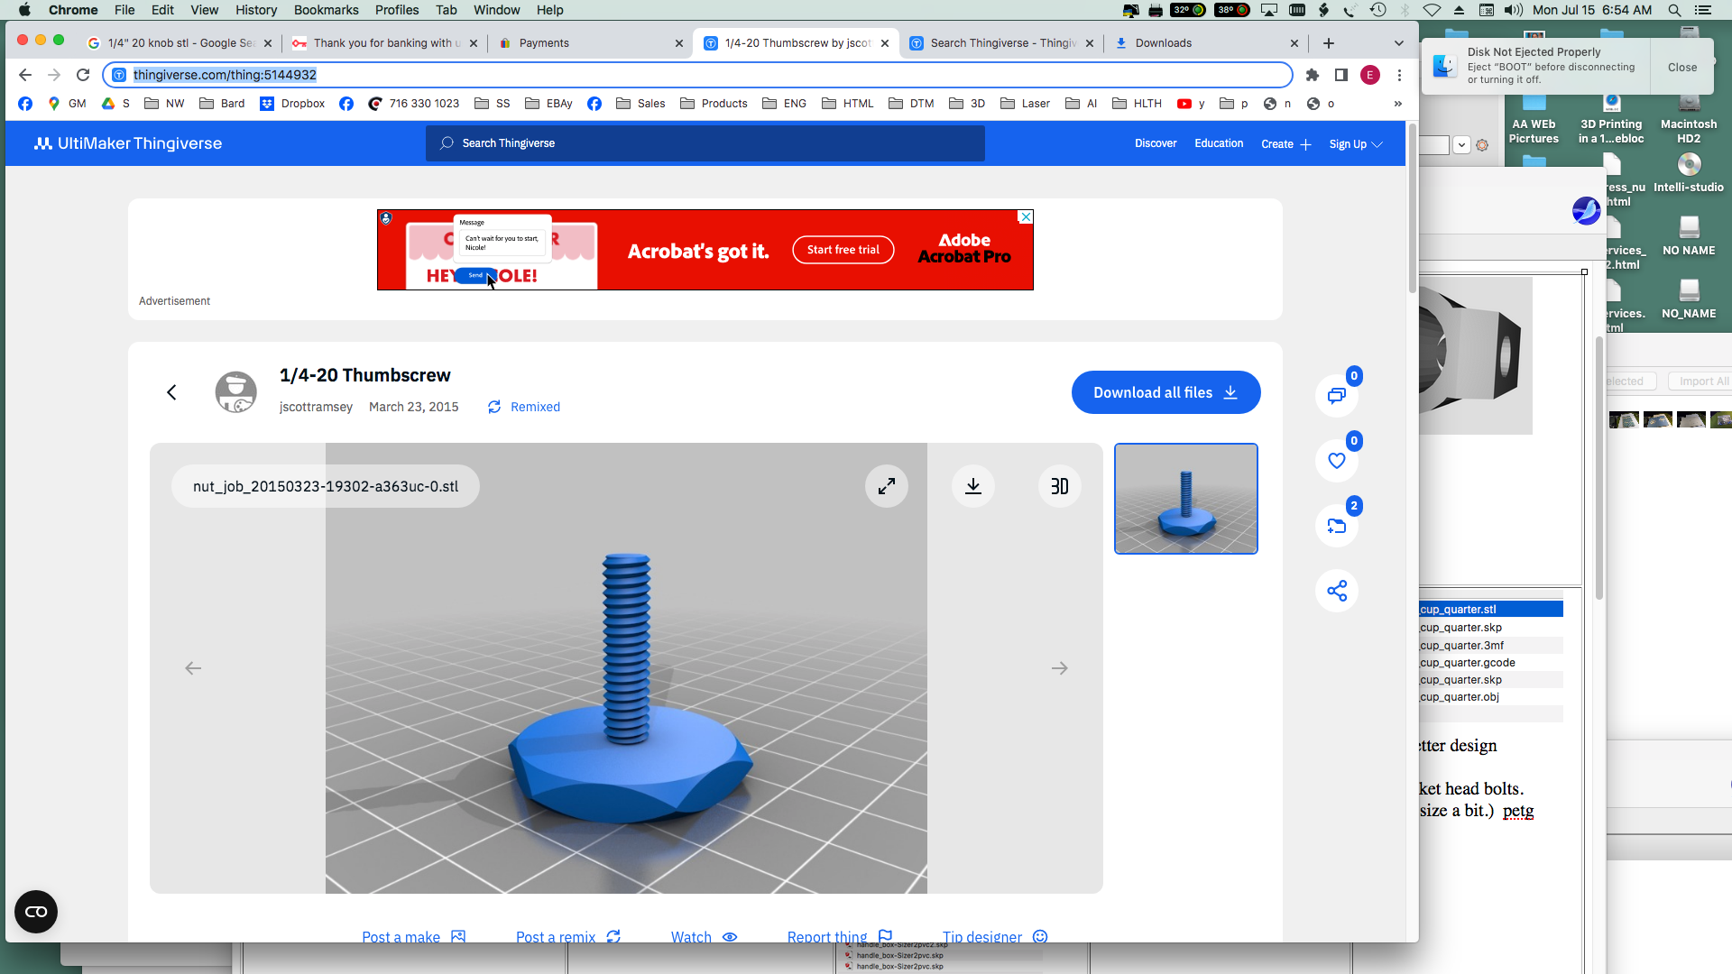Switch to the Downloads tab

(1163, 43)
